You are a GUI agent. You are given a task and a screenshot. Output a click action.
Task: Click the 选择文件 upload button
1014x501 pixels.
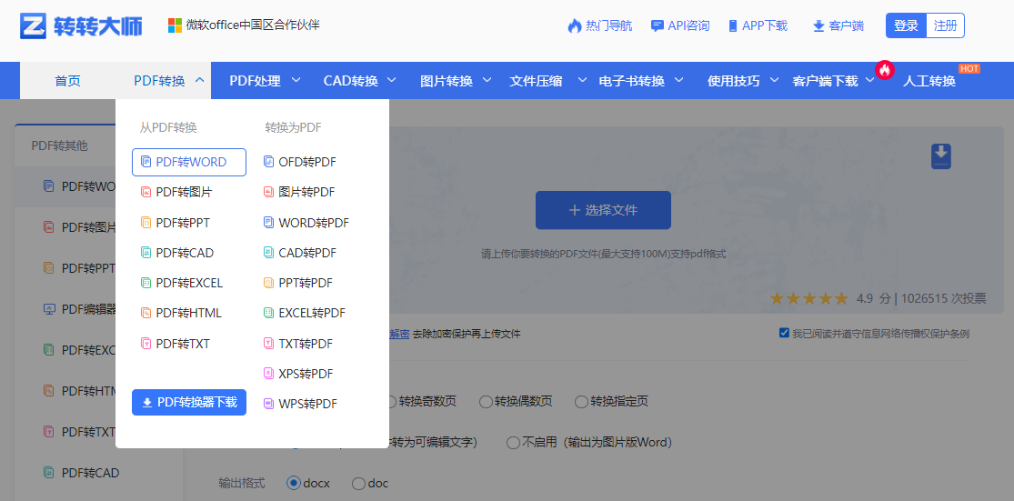pos(603,210)
